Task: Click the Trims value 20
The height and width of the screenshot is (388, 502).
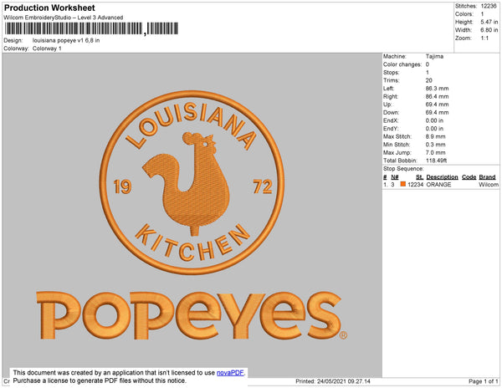Action: point(429,80)
